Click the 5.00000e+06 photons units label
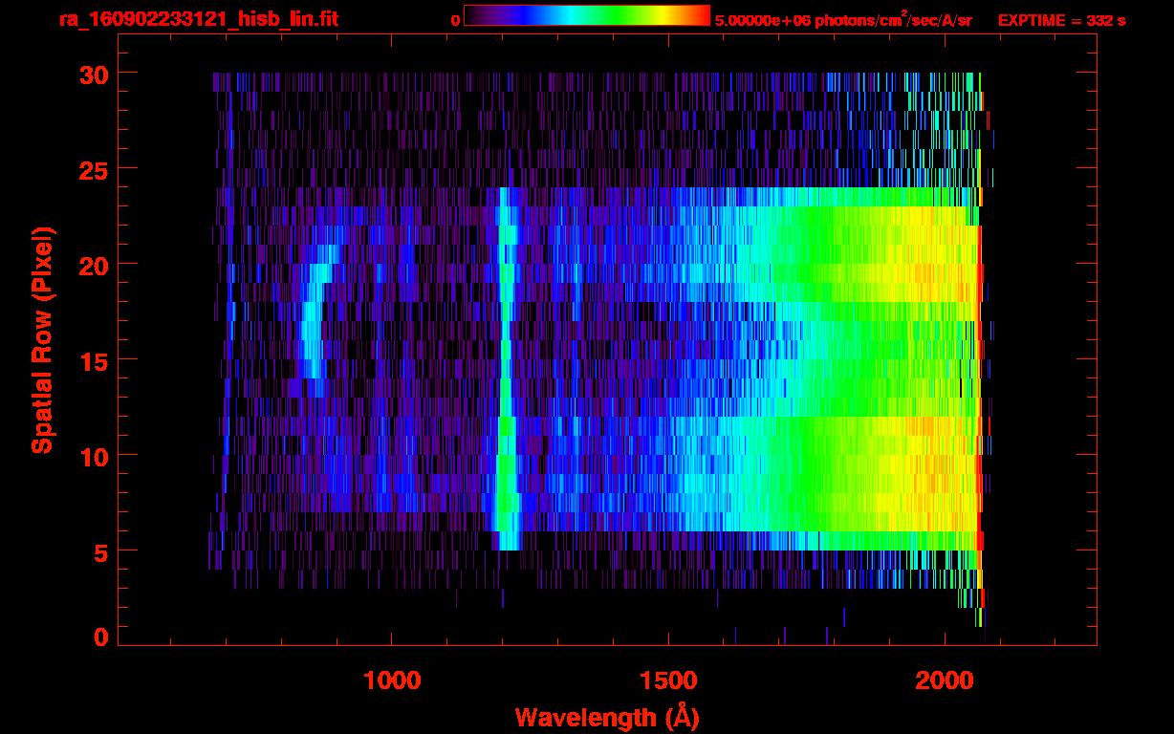This screenshot has height=734, width=1174. click(x=843, y=19)
